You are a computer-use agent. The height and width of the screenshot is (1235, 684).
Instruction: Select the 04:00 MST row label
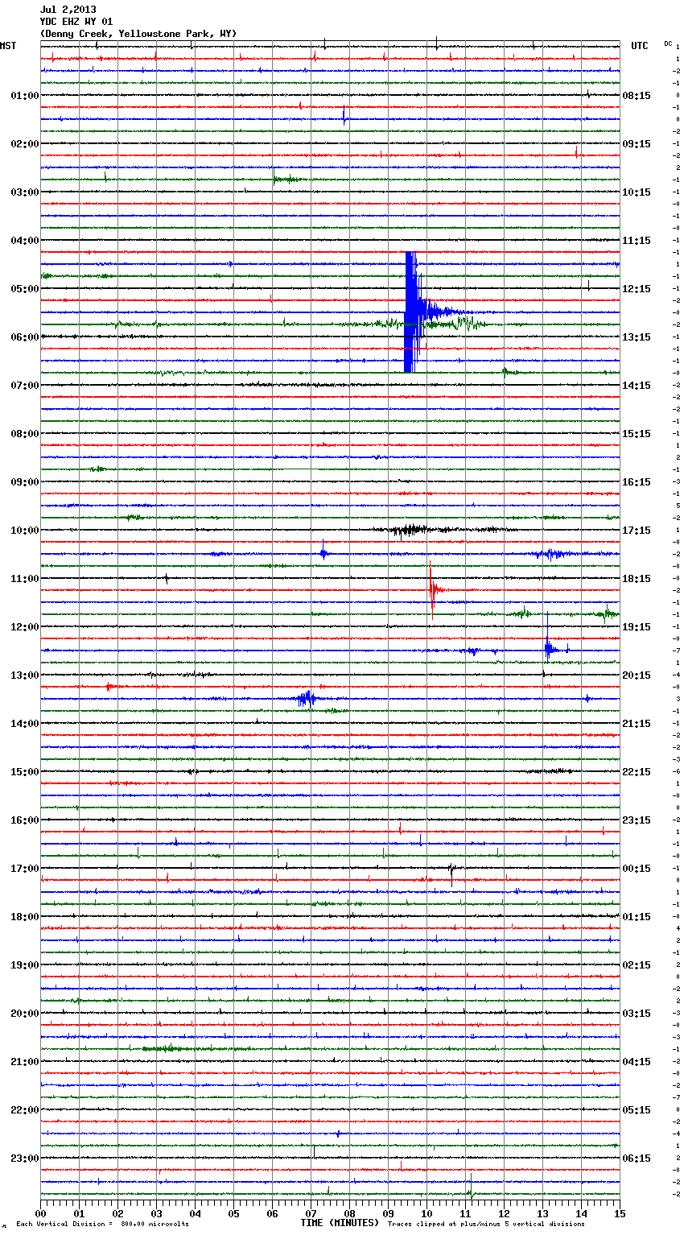pyautogui.click(x=25, y=241)
